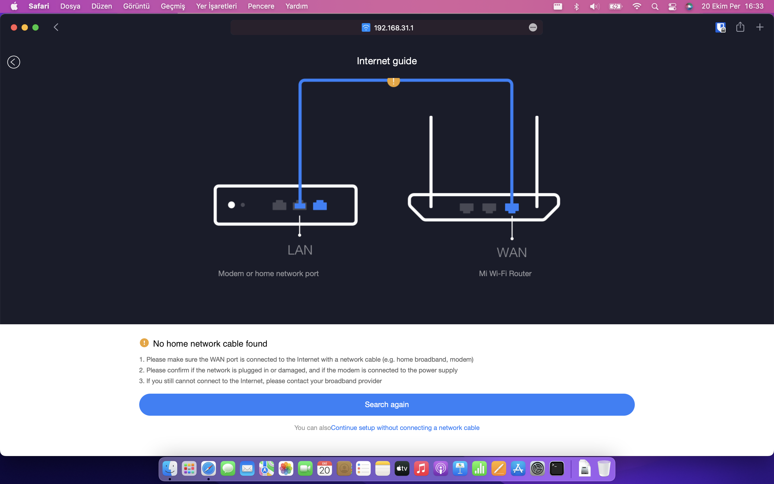The width and height of the screenshot is (774, 484).
Task: Open Control Center from menu bar
Action: point(672,6)
